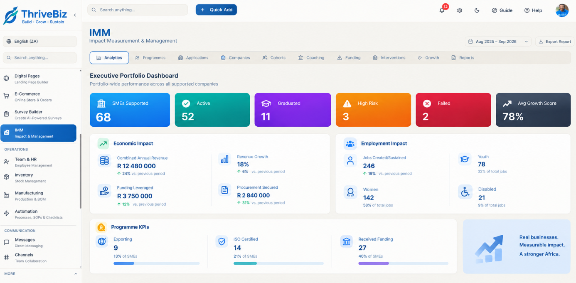This screenshot has height=283, width=576.
Task: Switch to the Companies tab
Action: pyautogui.click(x=235, y=58)
